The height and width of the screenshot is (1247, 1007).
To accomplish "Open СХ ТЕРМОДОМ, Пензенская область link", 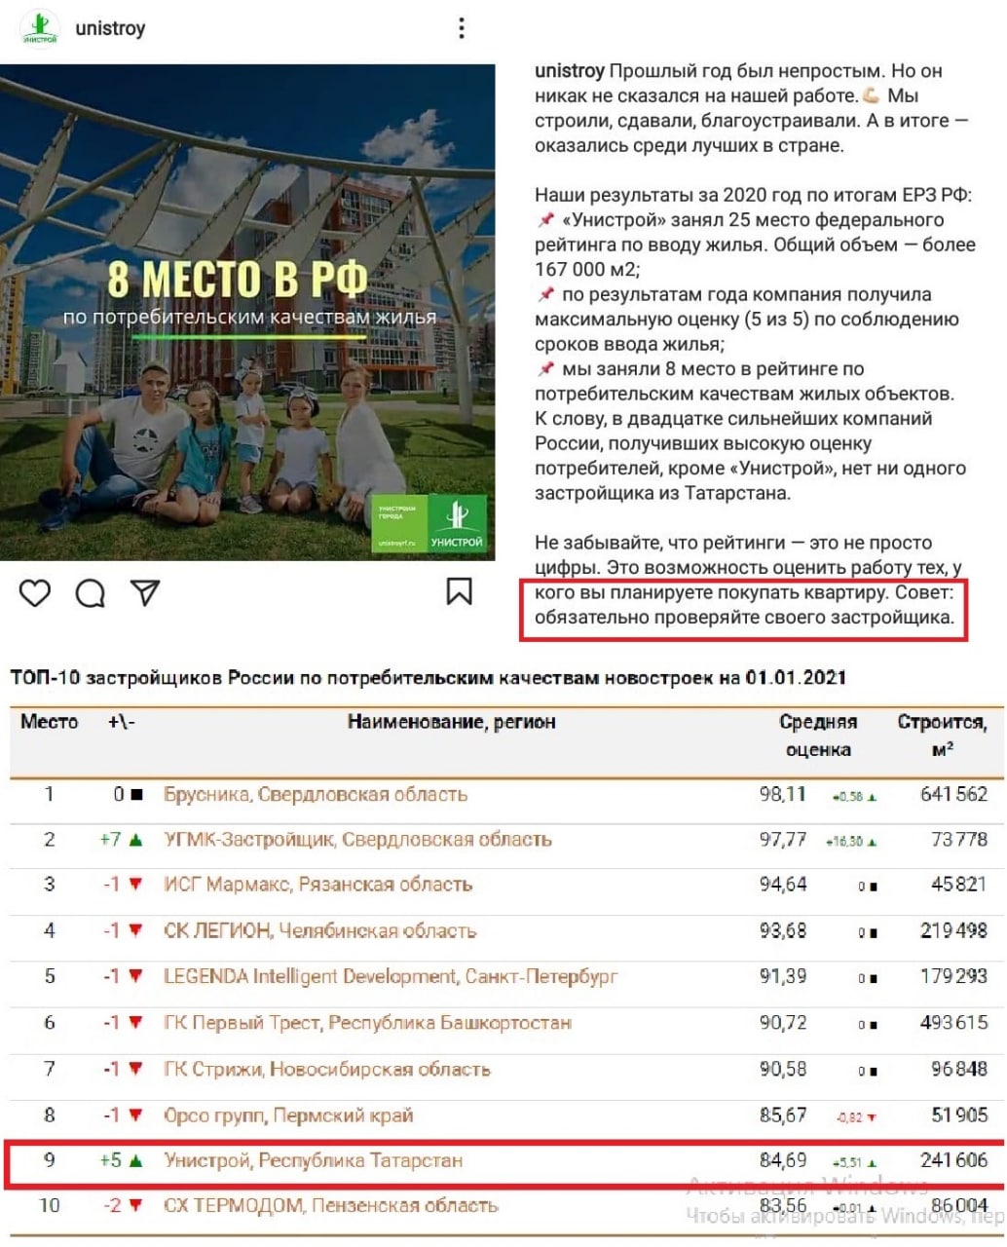I will (330, 1205).
